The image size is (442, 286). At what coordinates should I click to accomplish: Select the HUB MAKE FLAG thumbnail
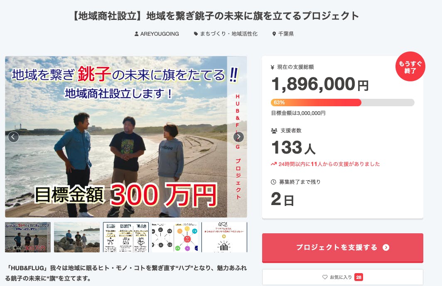click(126, 237)
